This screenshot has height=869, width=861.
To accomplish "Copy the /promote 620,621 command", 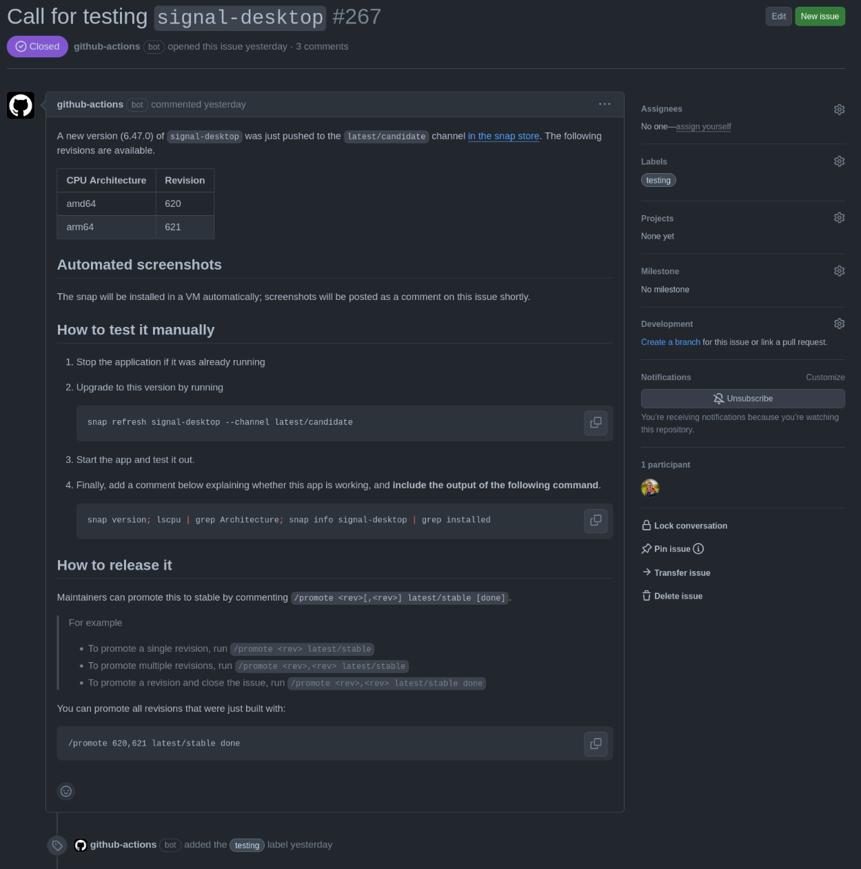I will click(x=596, y=744).
